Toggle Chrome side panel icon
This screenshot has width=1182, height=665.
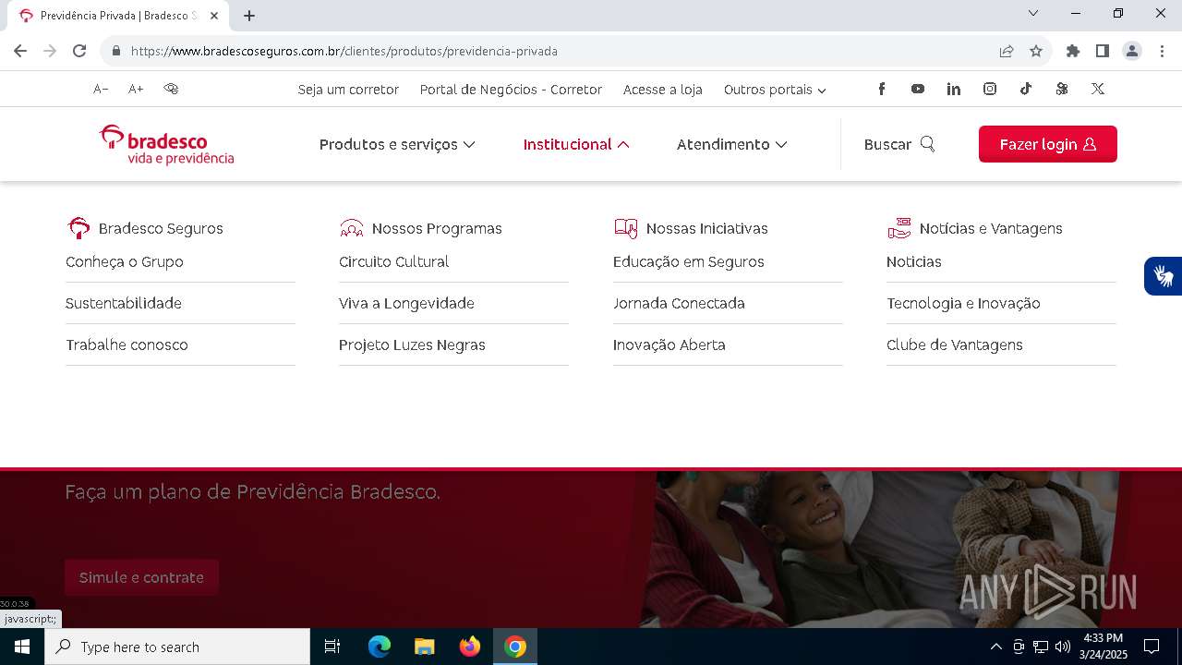[x=1103, y=51]
